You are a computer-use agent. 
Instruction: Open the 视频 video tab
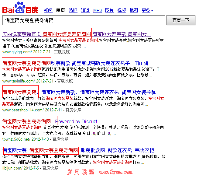tap(122, 10)
